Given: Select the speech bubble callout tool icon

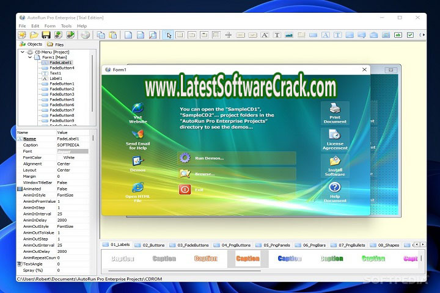Looking at the screenshot, I should [x=362, y=35].
